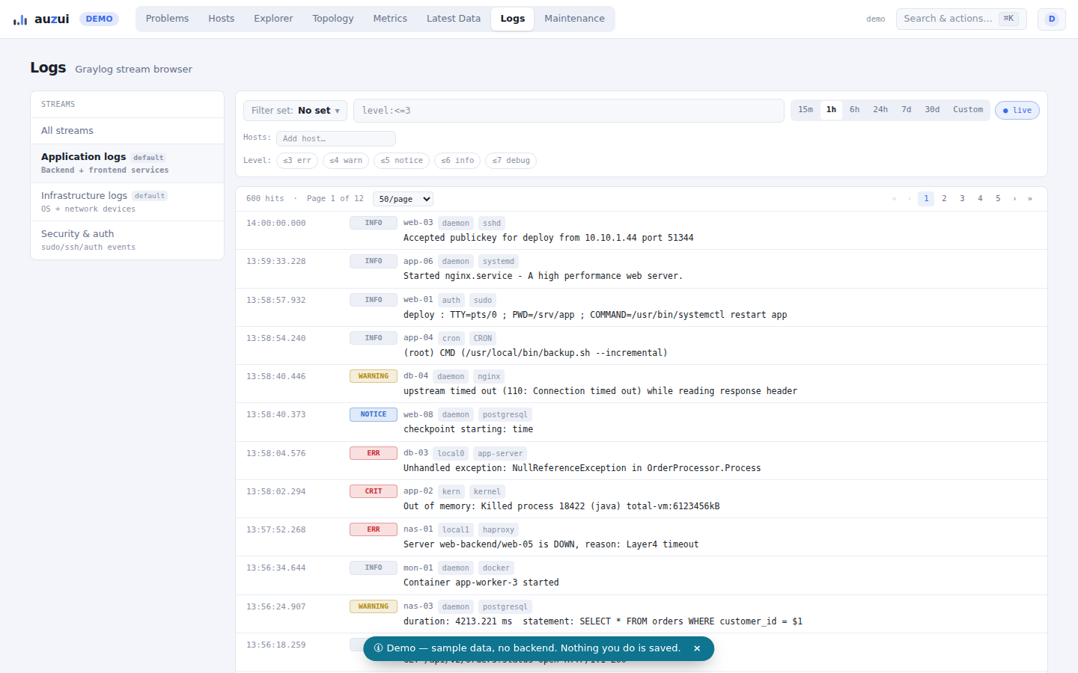Click the ERR badge on db-03 entry
Viewport: 1078px width, 673px height.
tap(374, 453)
